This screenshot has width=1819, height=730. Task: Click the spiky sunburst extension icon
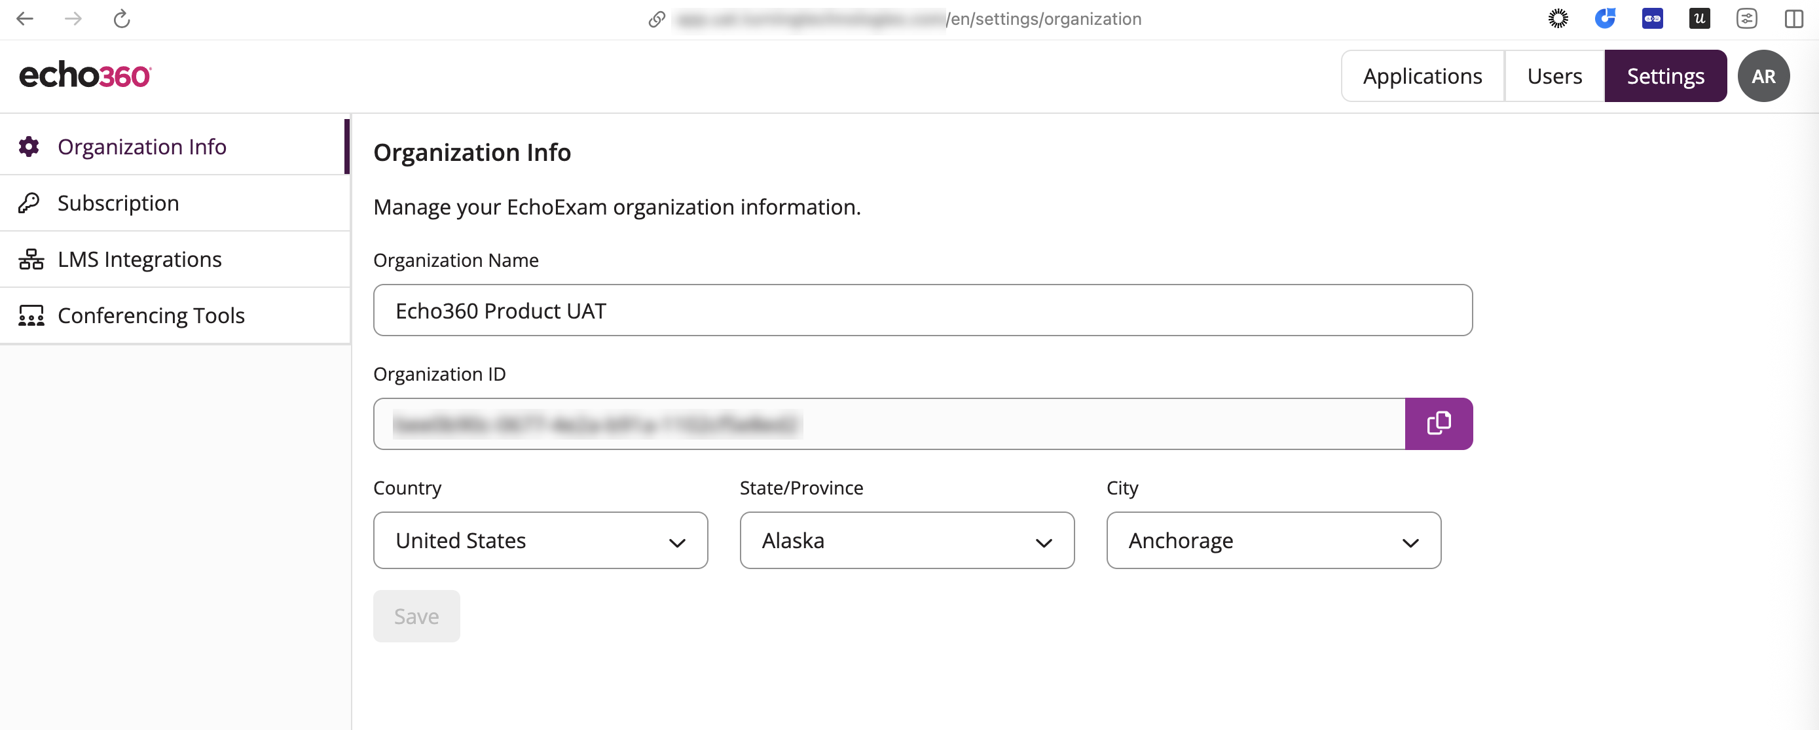pos(1558,19)
